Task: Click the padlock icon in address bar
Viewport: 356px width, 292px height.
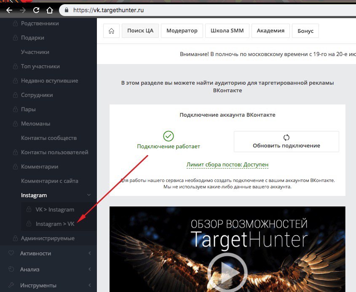Action: pyautogui.click(x=67, y=10)
